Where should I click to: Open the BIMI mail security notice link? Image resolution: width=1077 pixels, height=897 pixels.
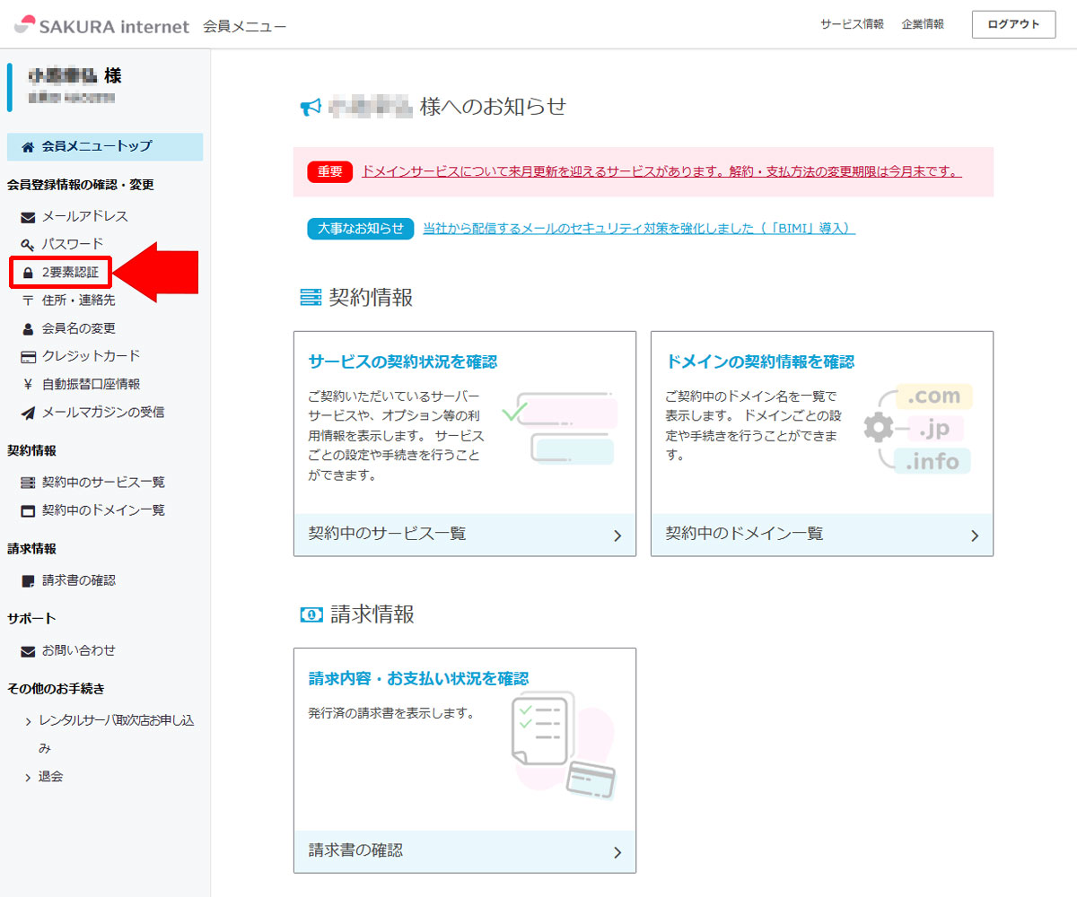638,229
